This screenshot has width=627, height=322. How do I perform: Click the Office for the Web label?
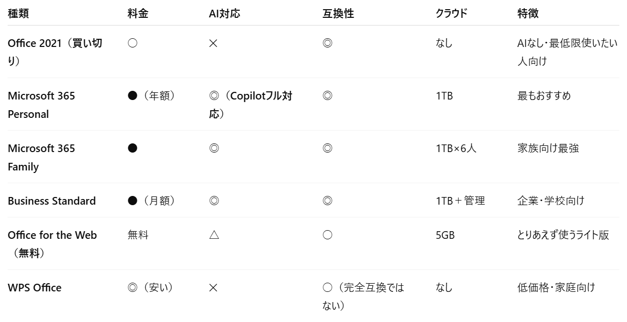click(52, 235)
